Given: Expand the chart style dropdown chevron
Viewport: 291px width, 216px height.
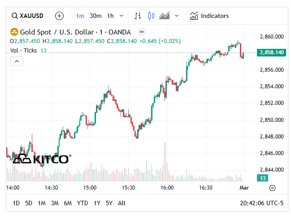Looking at the screenshot, I should tap(176, 16).
